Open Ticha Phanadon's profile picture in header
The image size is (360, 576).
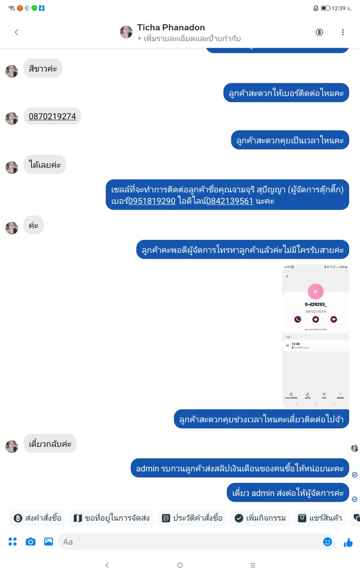(x=126, y=32)
